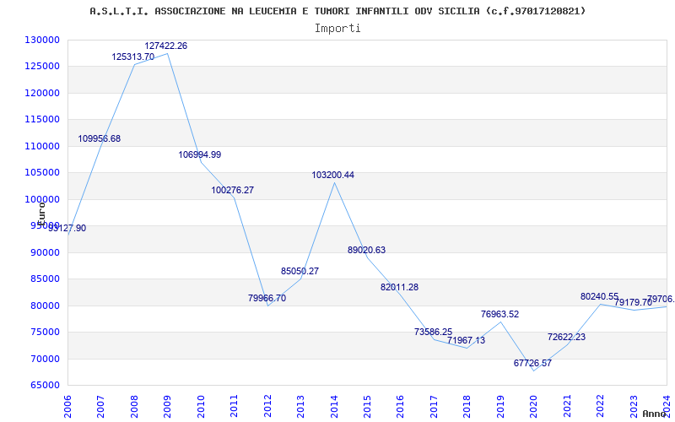The image size is (675, 422).
Task: Click the 2009 x-axis year label
Action: 167,406
